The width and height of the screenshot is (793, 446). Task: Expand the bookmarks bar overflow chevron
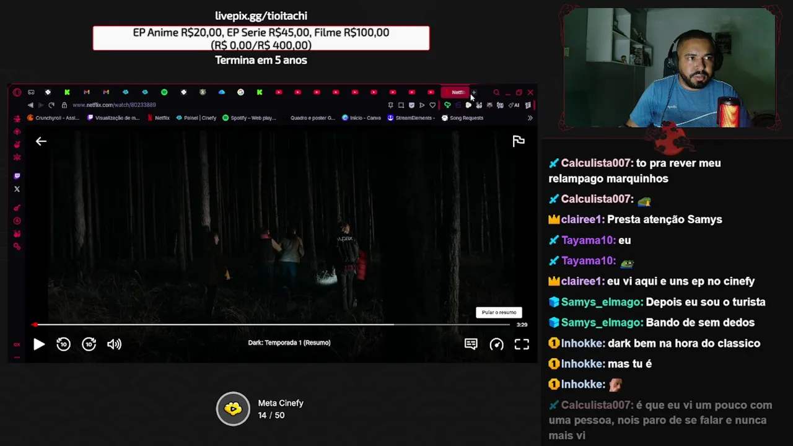pos(530,118)
